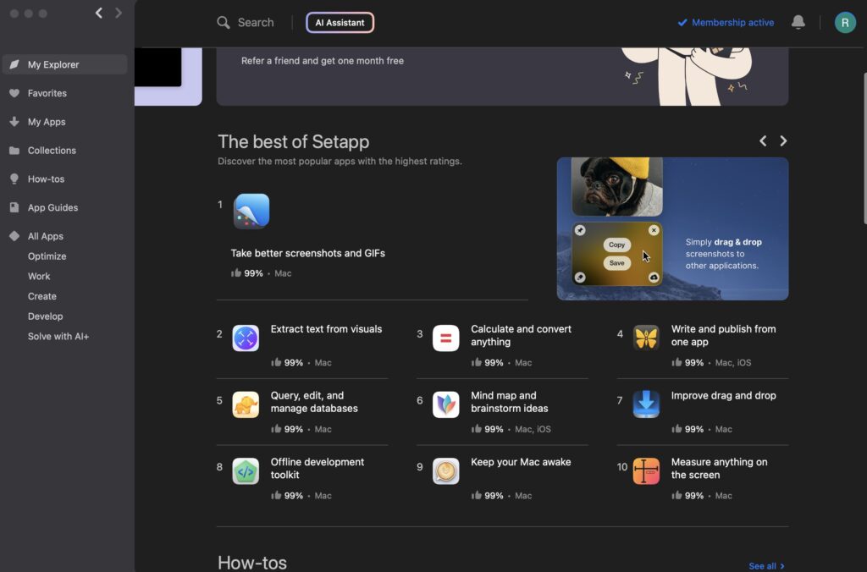
Task: Open the butterfly Write and publish app icon
Action: pyautogui.click(x=646, y=338)
